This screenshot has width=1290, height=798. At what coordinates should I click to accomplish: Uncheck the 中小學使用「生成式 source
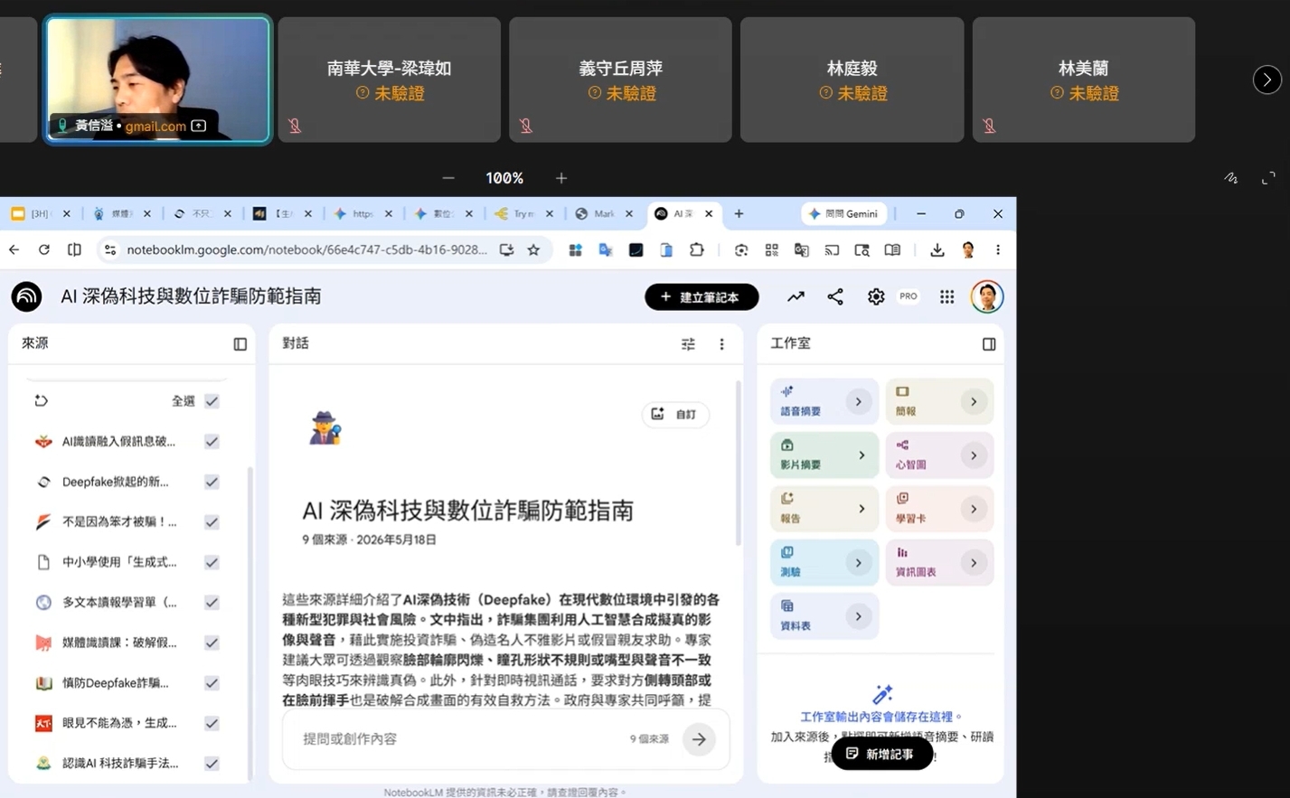212,562
